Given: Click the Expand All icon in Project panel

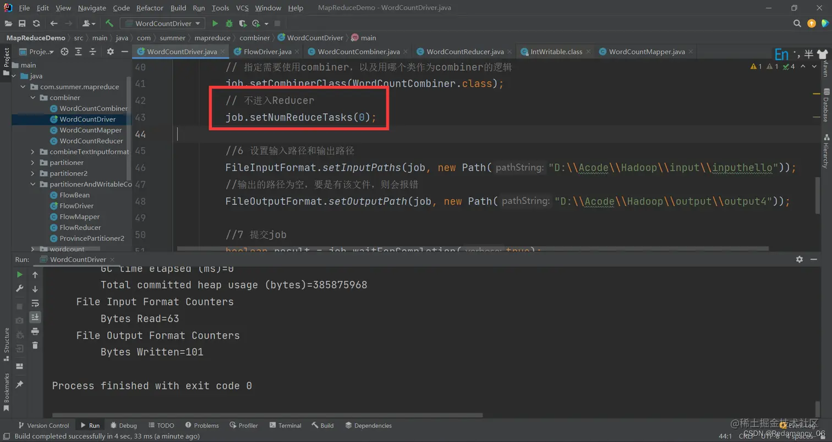Looking at the screenshot, I should tap(79, 52).
